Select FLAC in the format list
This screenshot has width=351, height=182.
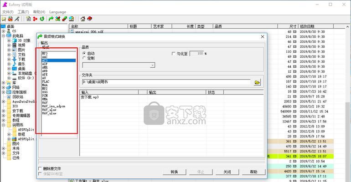(x=59, y=81)
